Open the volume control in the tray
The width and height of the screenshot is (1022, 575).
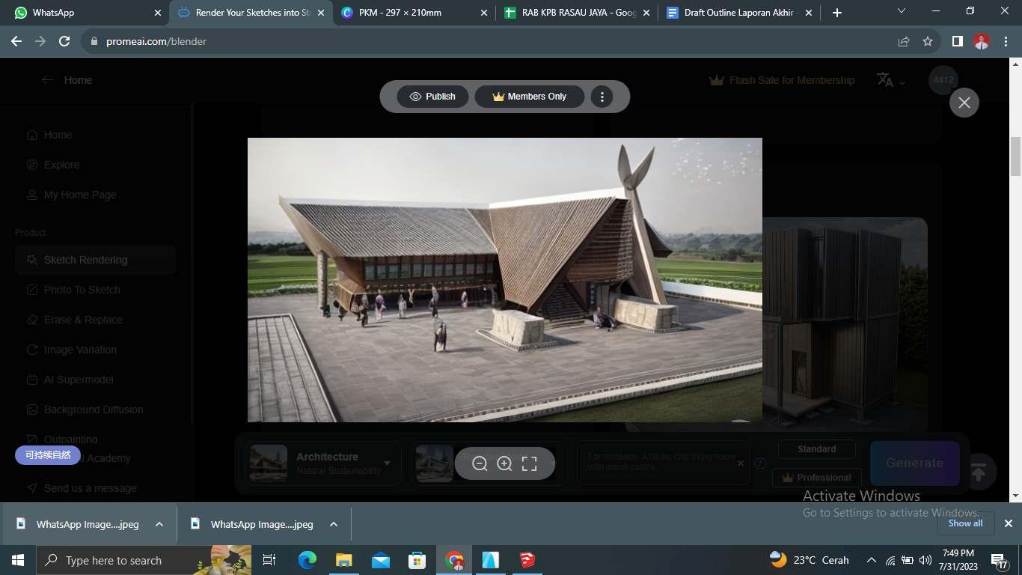pos(925,560)
